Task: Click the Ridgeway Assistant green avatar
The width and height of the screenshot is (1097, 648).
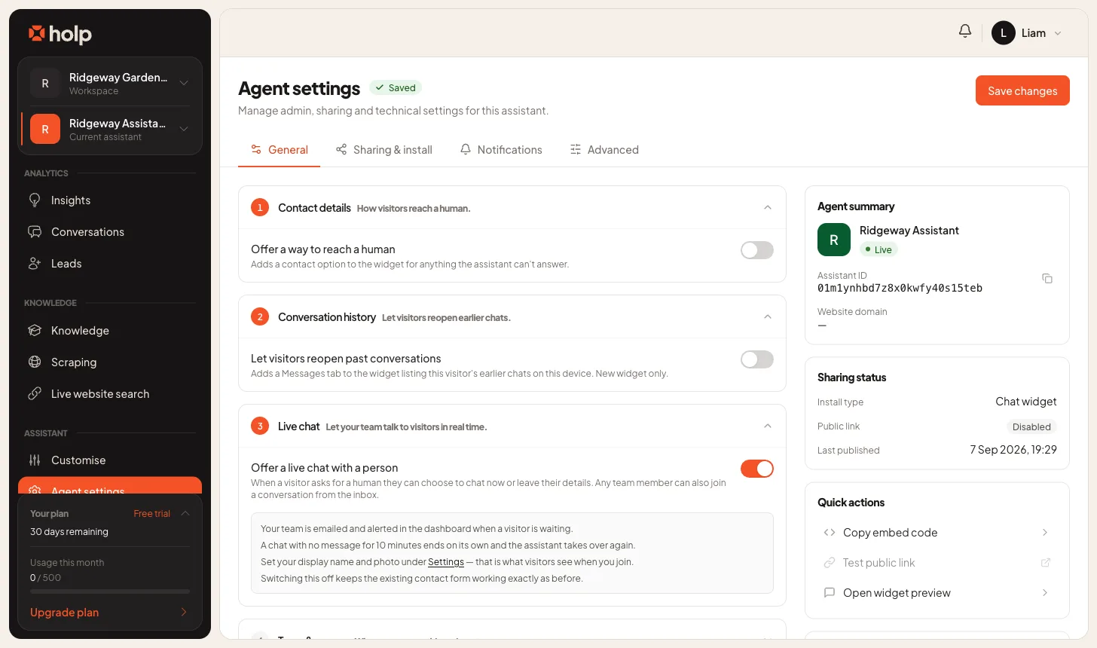Action: coord(834,240)
